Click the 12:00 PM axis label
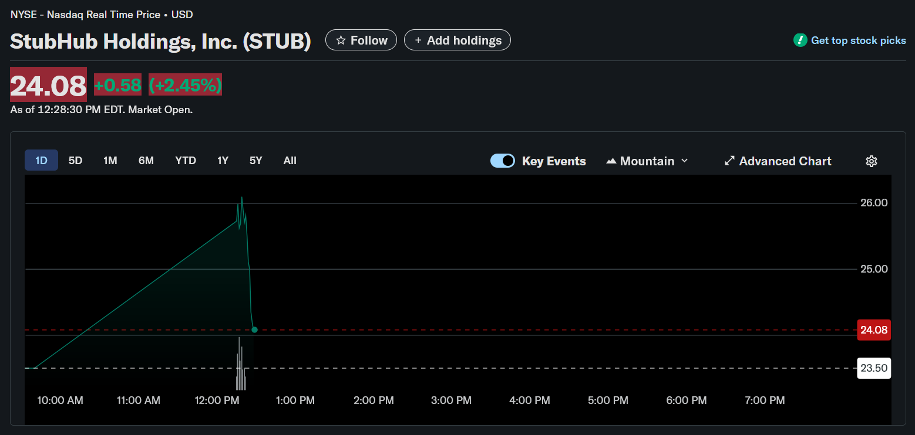 click(216, 400)
